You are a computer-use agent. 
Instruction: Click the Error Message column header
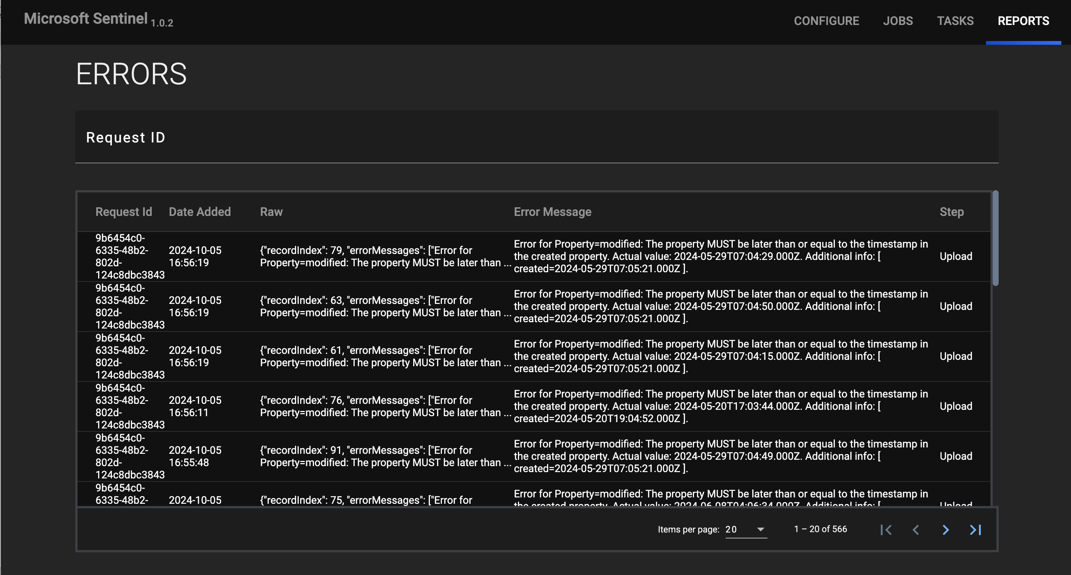(x=552, y=212)
